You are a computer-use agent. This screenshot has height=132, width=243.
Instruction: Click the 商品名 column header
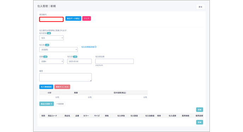(x=67, y=116)
